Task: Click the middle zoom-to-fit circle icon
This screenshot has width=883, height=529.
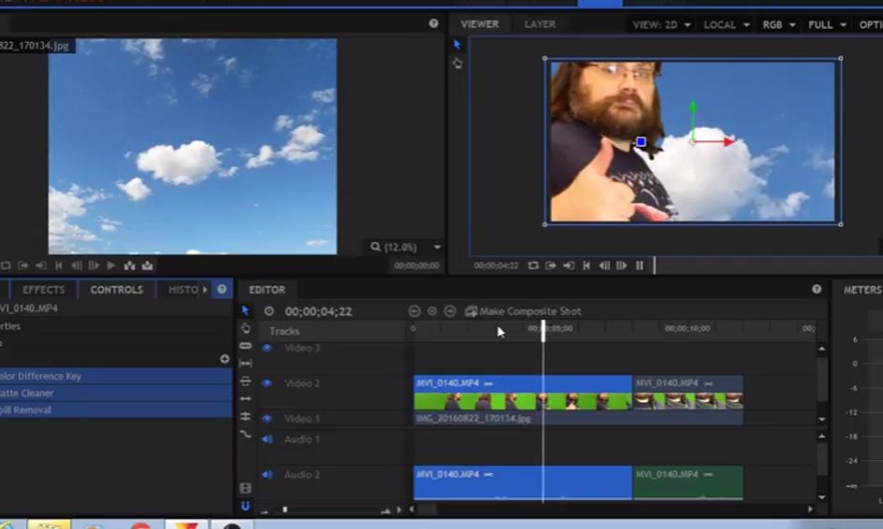Action: pos(432,311)
